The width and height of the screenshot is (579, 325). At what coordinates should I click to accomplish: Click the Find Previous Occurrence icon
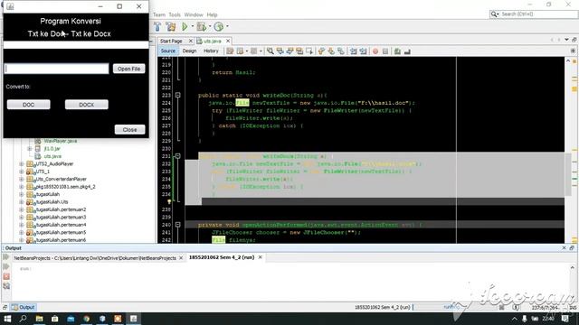pos(280,51)
